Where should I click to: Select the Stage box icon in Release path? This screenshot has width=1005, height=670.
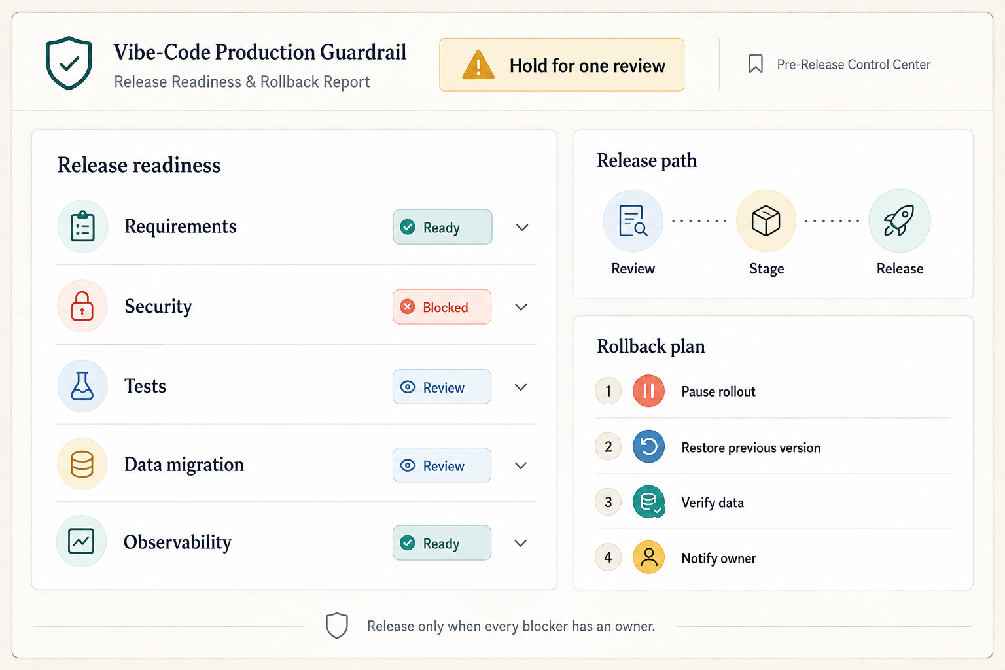766,221
